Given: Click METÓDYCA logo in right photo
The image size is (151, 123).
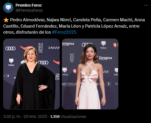Looking at the screenshot, I should 69,84.
